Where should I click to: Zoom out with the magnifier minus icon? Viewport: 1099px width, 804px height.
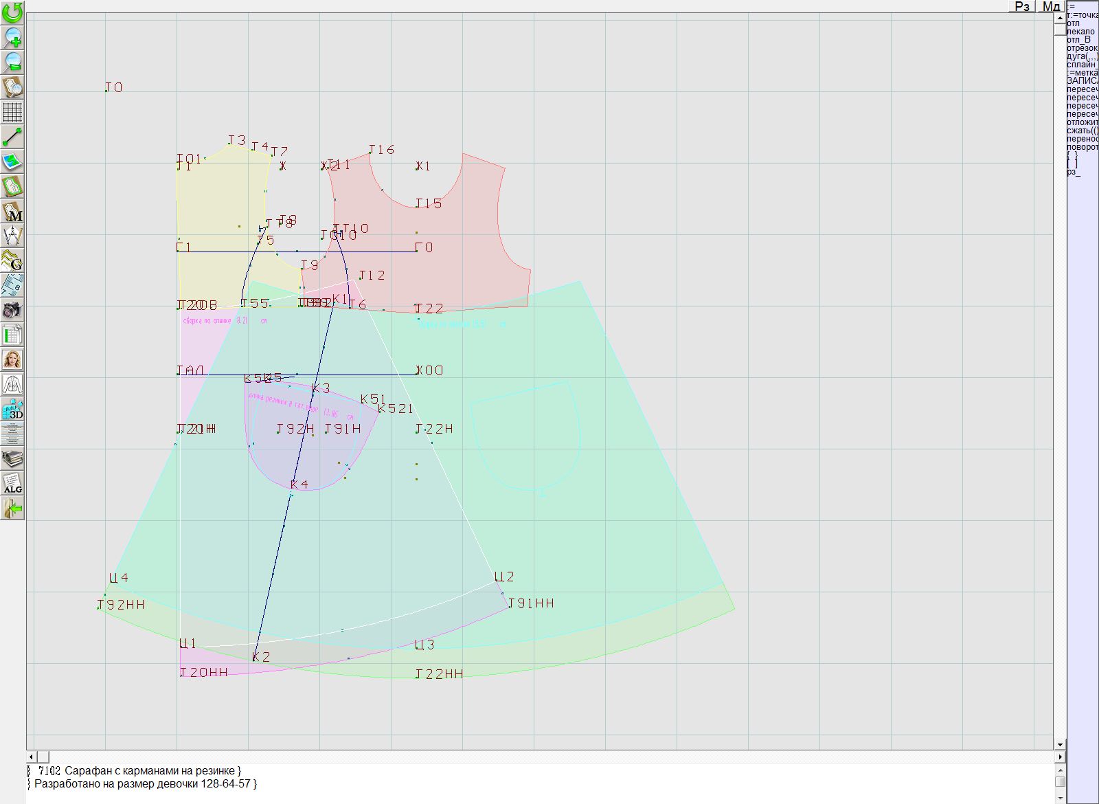[x=12, y=62]
